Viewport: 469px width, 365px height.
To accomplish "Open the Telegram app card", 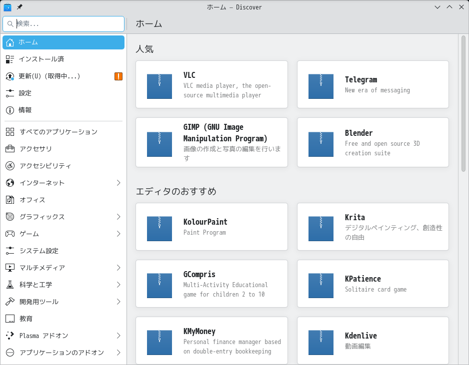I will tap(373, 84).
